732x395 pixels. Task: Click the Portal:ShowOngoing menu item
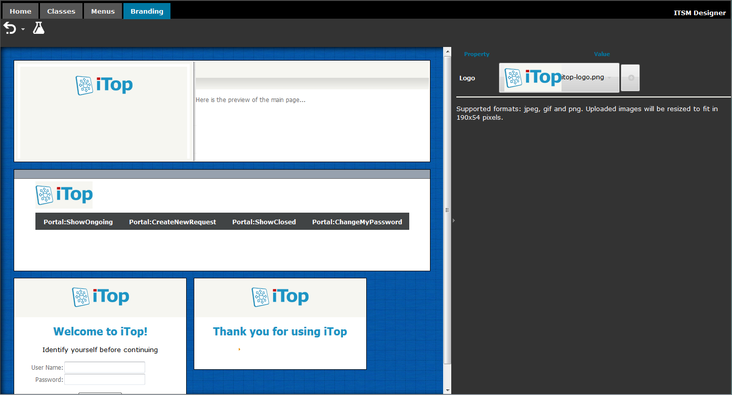click(x=78, y=222)
